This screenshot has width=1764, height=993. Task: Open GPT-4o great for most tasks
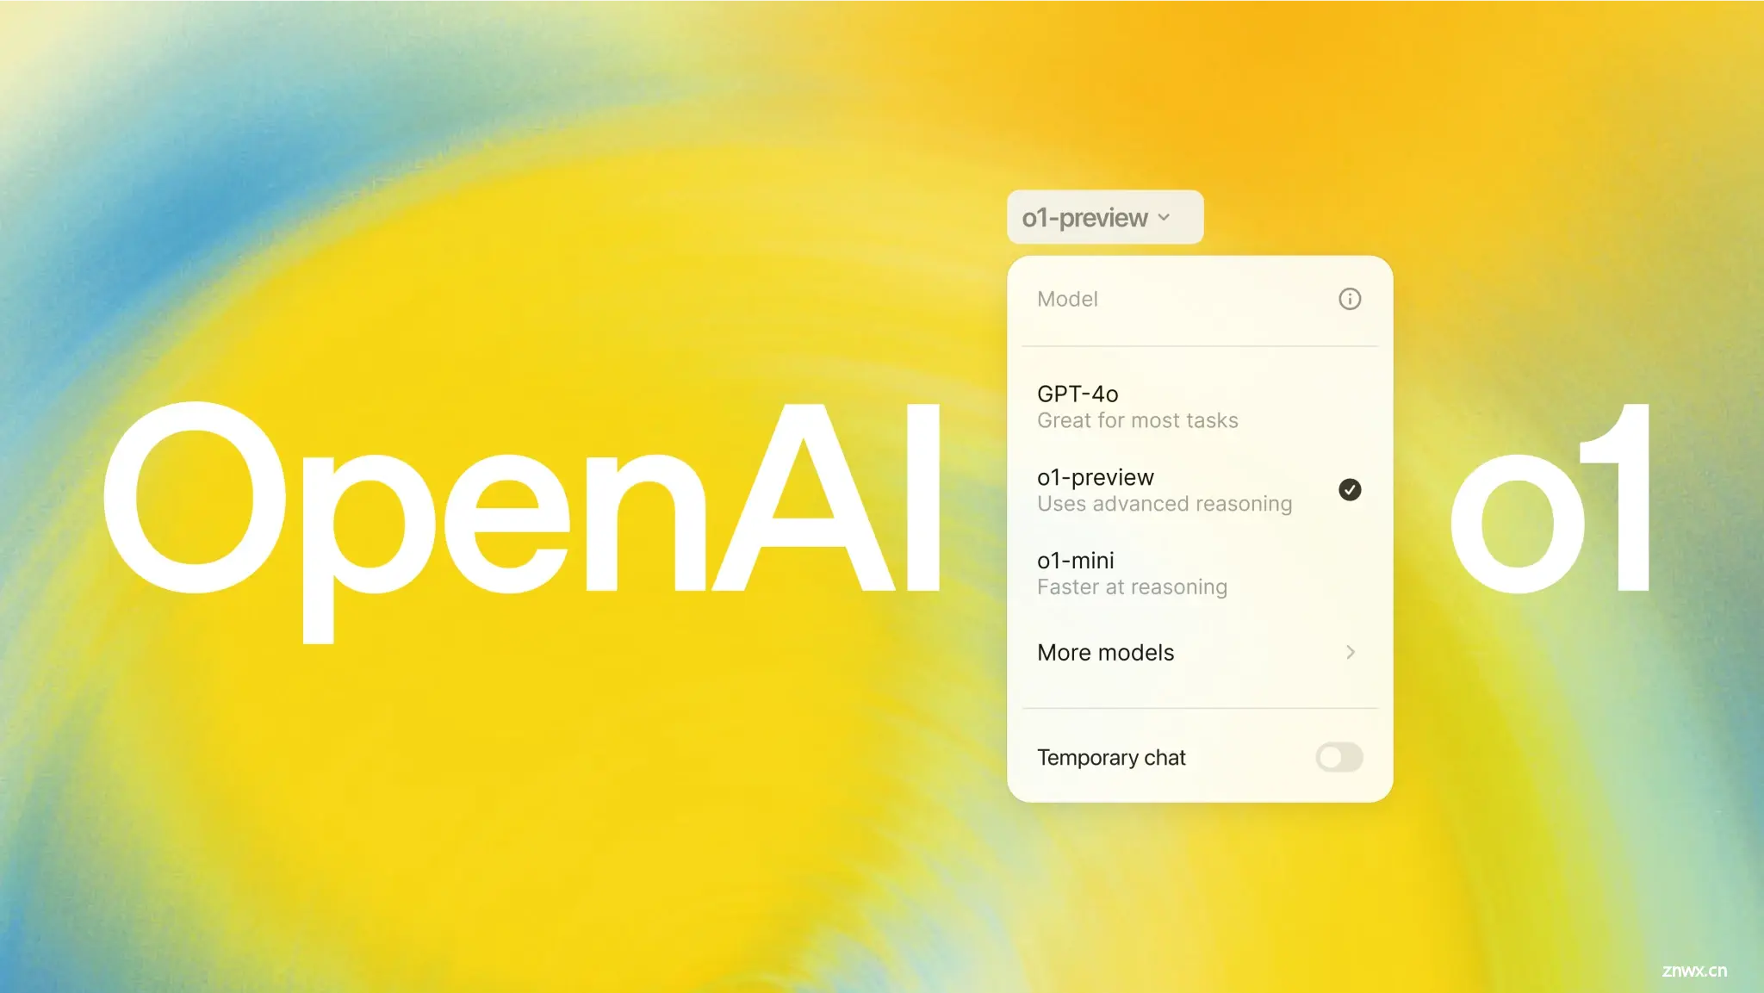1197,406
